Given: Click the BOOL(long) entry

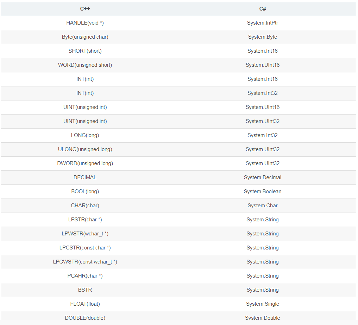Looking at the screenshot, I should (x=85, y=192).
